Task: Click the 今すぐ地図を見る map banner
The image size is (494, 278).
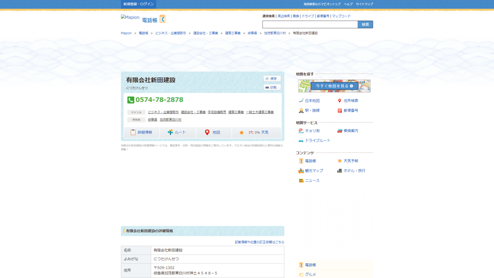Action: point(334,86)
